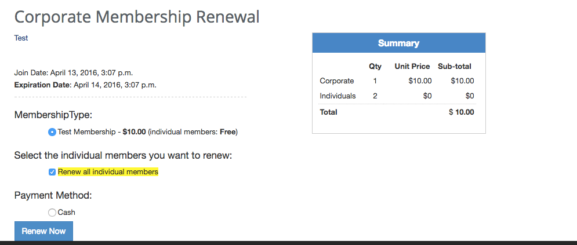
Task: Click the Summary panel header
Action: [398, 43]
